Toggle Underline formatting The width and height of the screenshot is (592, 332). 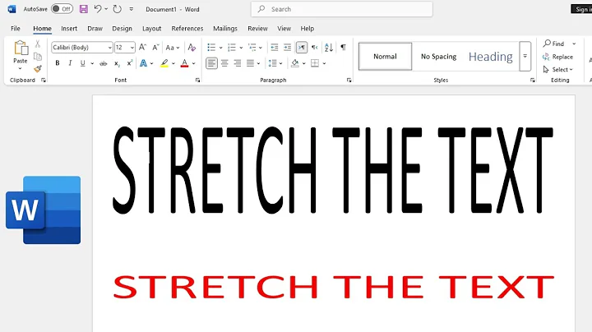pyautogui.click(x=82, y=63)
